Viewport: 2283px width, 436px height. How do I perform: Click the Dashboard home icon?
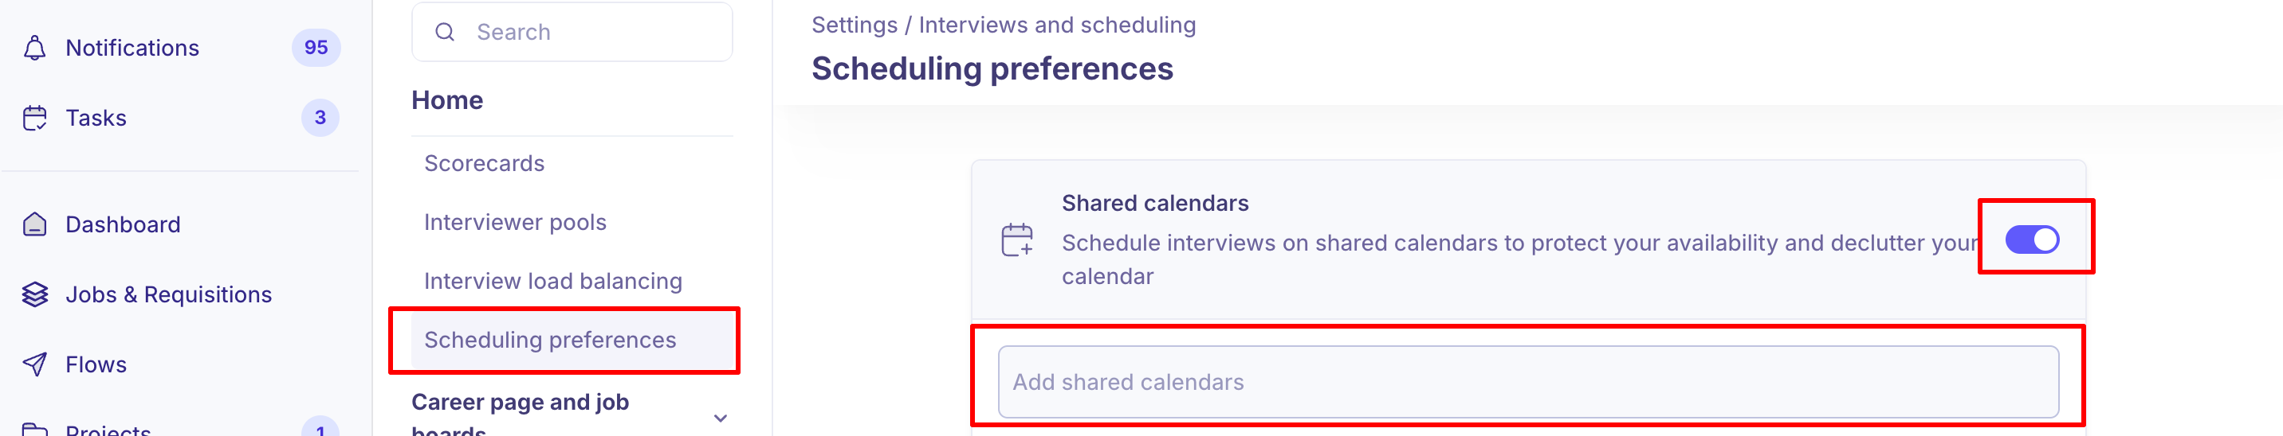[34, 224]
